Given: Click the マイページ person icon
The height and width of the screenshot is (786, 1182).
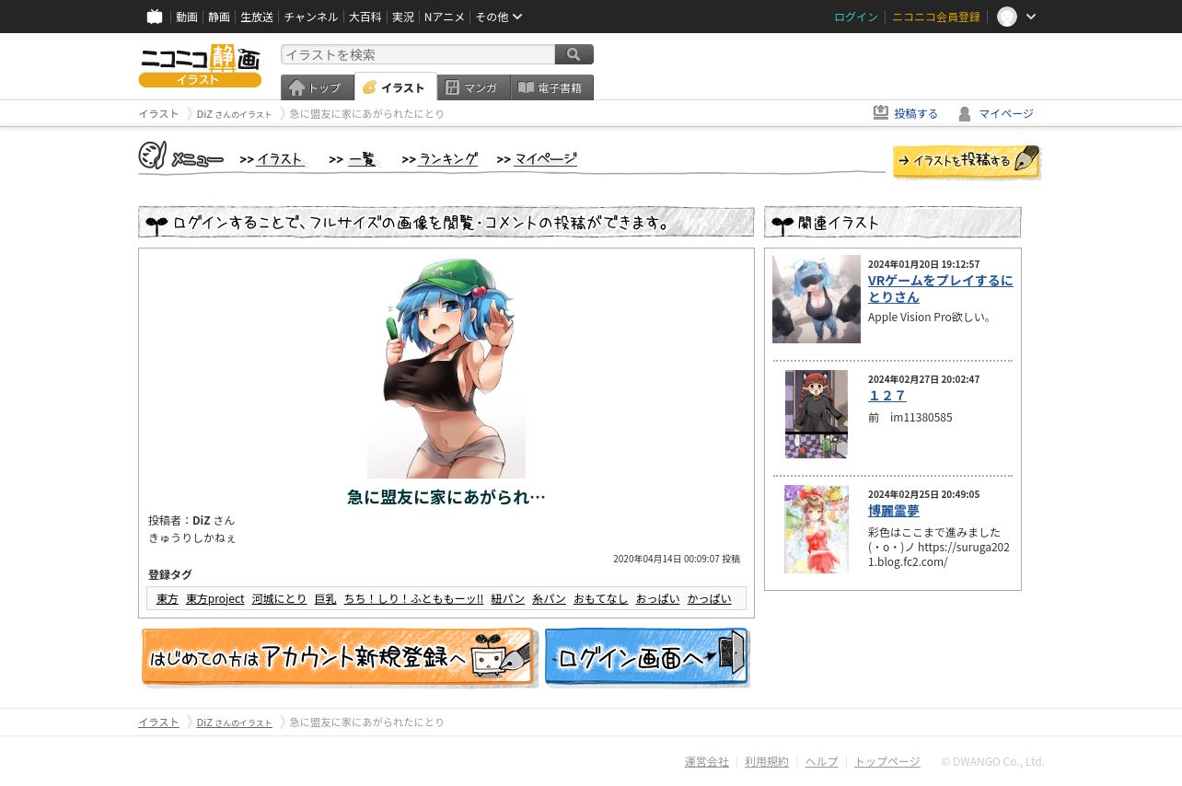Looking at the screenshot, I should coord(964,113).
